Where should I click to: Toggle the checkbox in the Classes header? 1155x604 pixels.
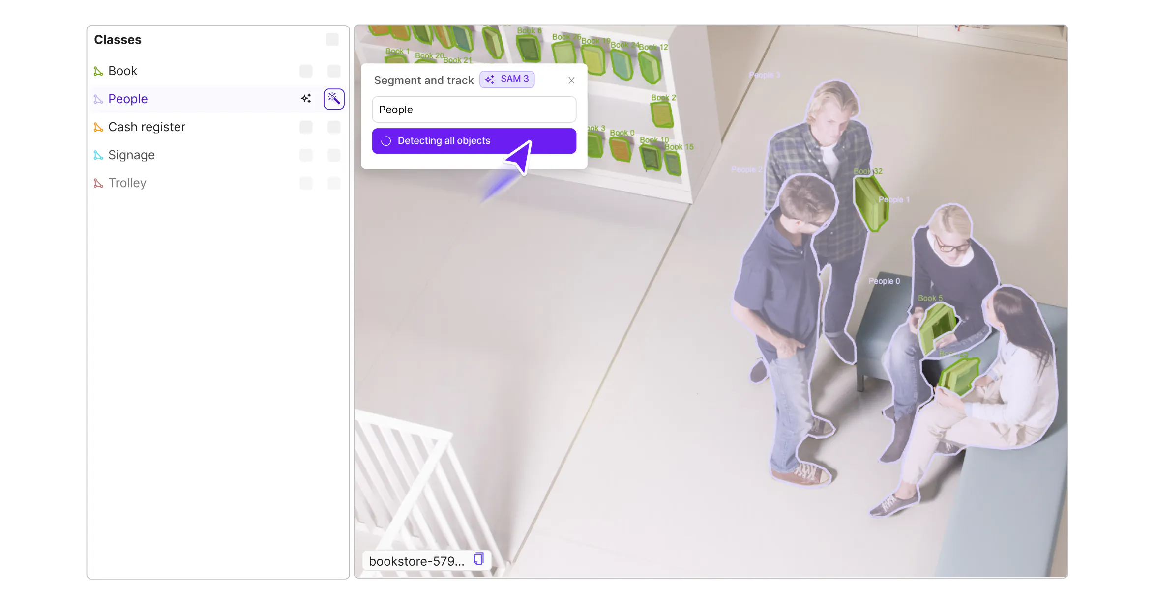(332, 39)
